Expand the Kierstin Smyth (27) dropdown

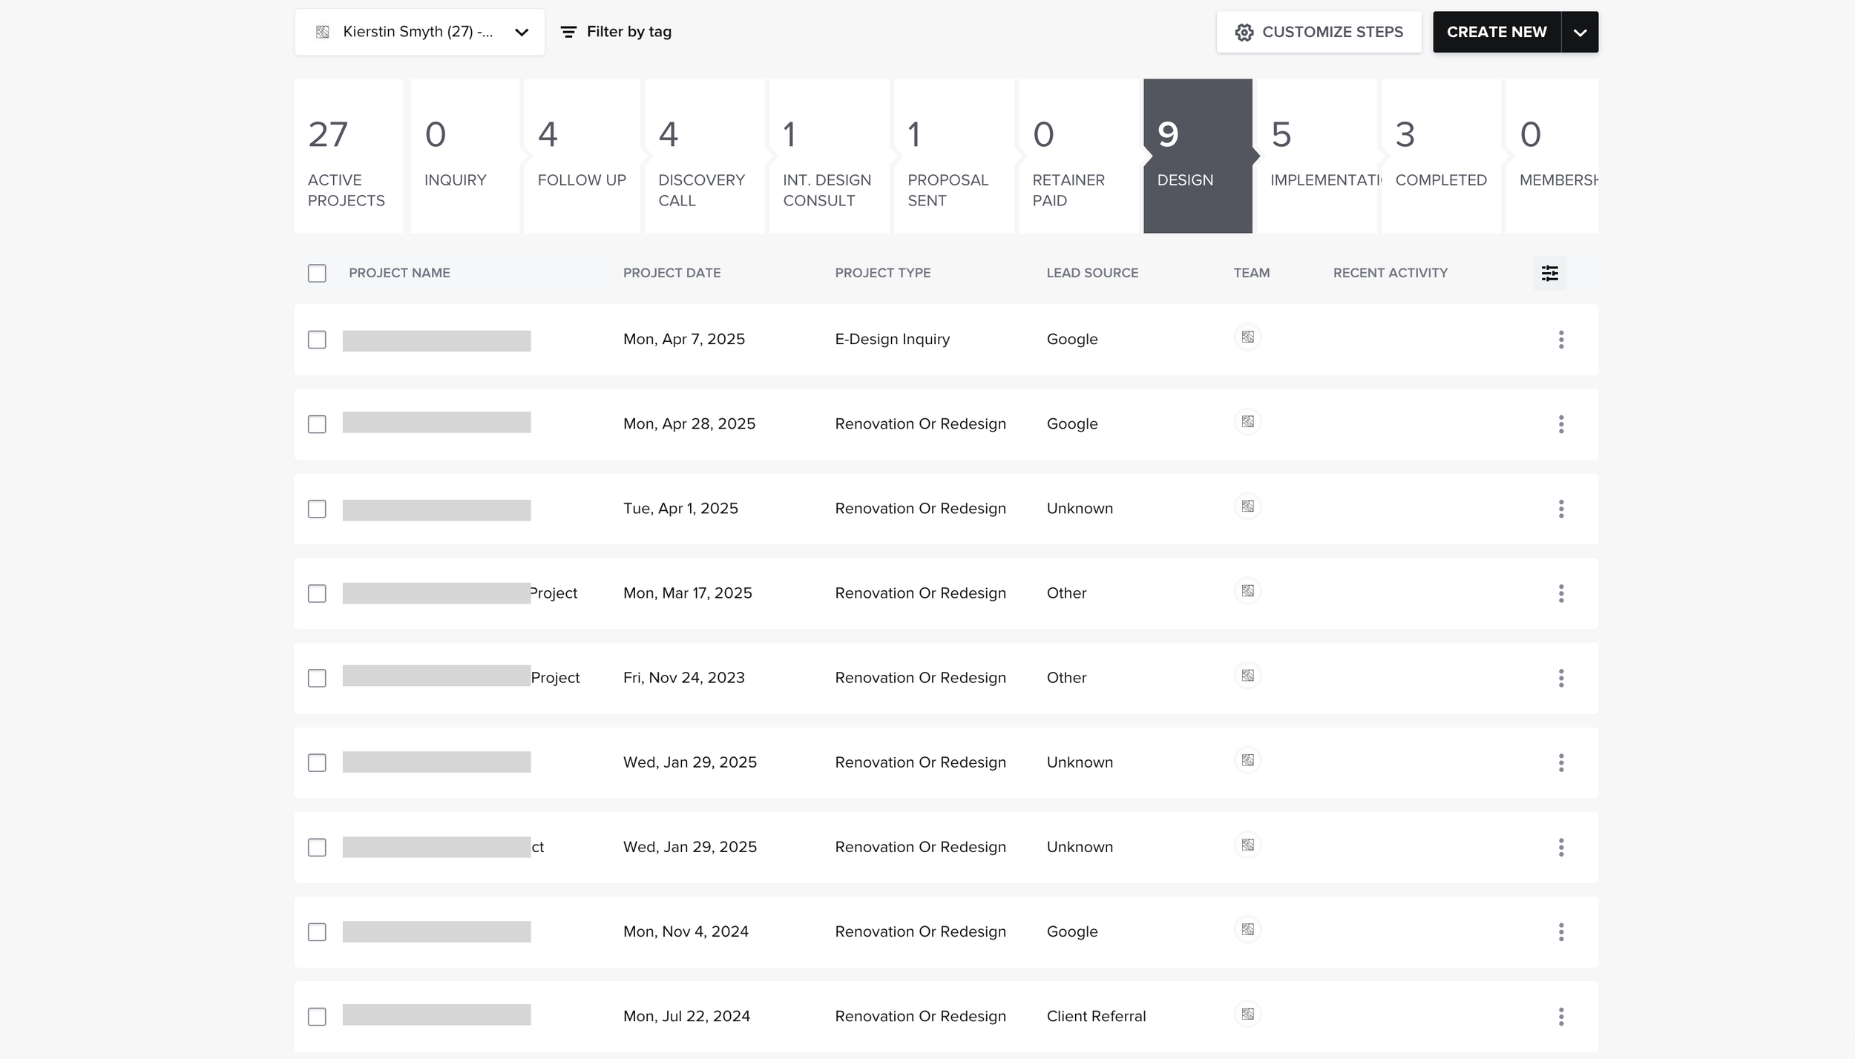point(419,32)
